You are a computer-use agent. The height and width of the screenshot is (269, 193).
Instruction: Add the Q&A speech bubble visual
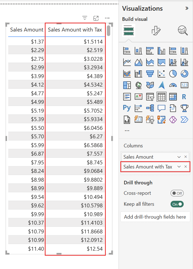[162, 108]
